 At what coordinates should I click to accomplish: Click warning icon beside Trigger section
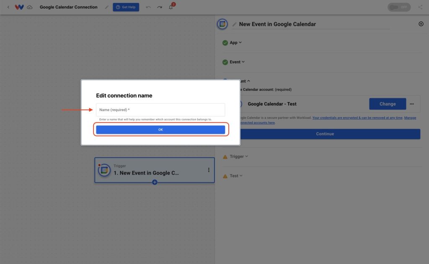[225, 157]
